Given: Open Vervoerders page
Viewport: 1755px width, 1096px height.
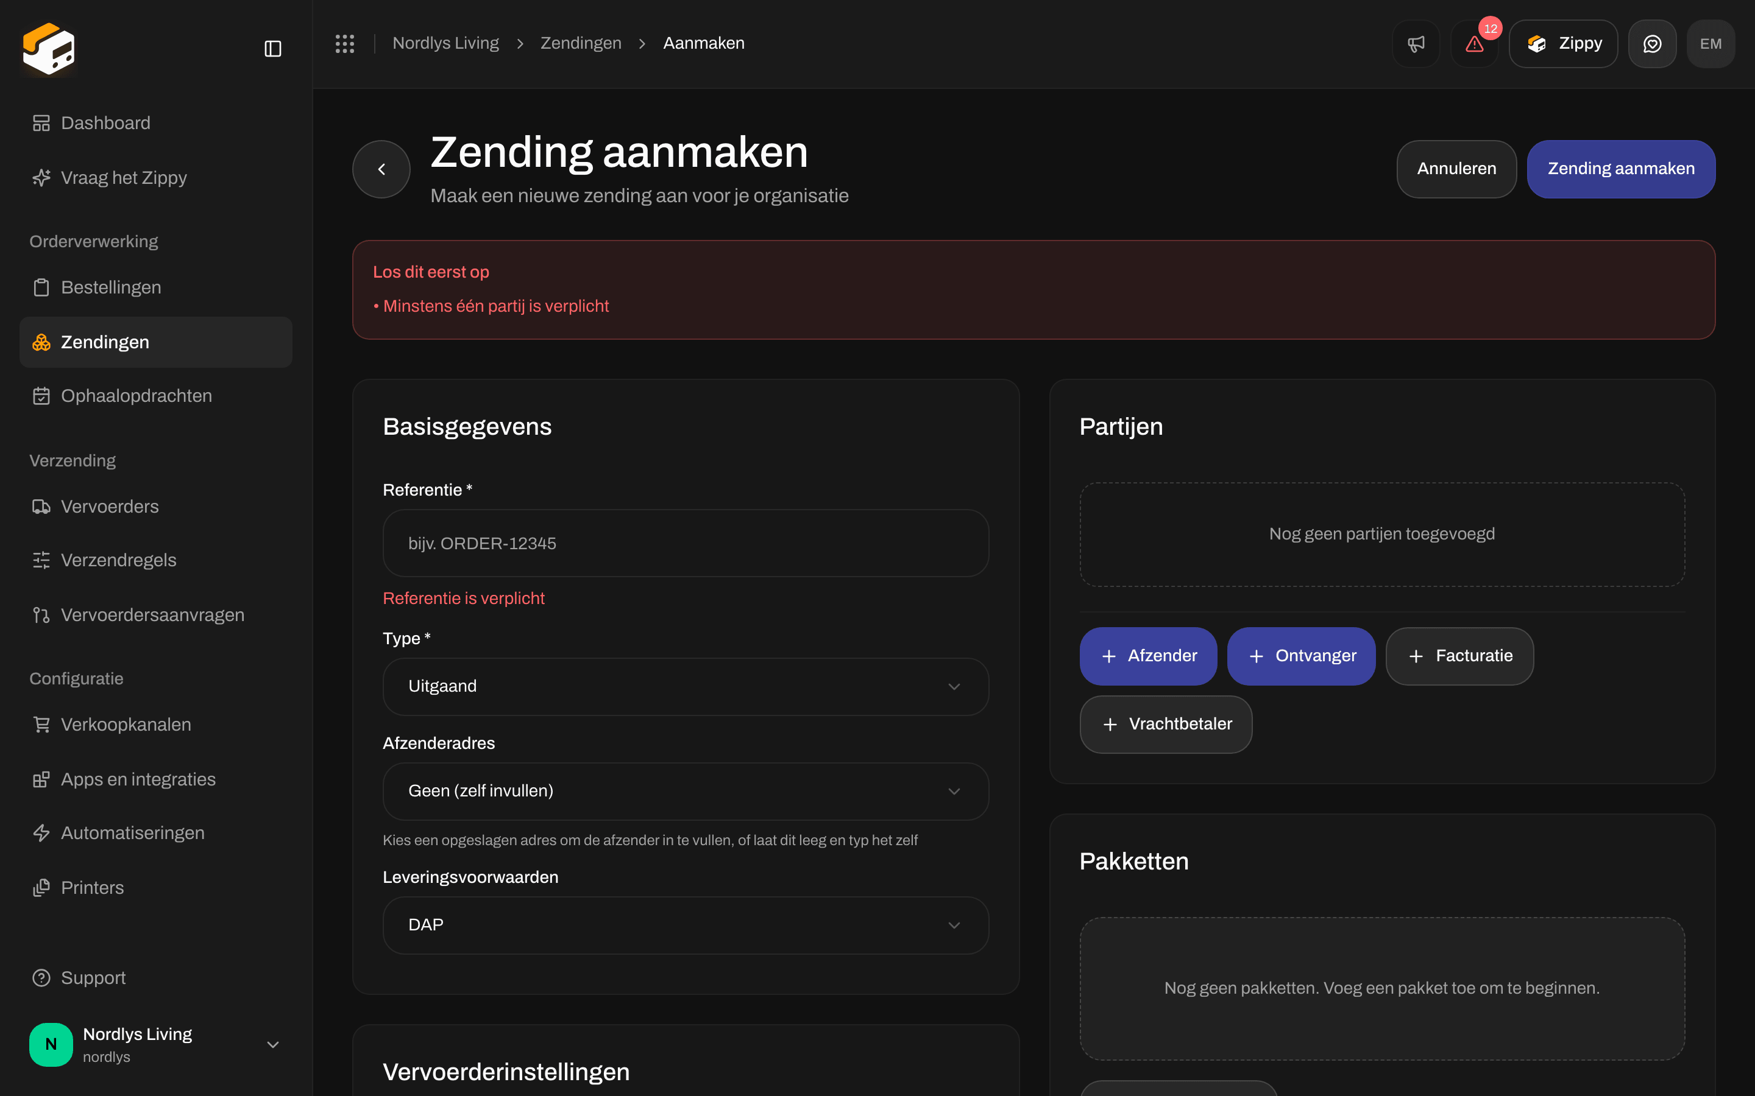Looking at the screenshot, I should point(156,506).
